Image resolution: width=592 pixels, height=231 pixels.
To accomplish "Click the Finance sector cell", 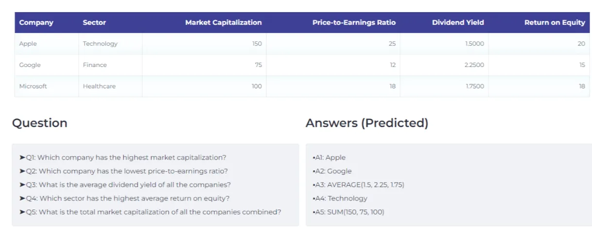I will tap(95, 65).
